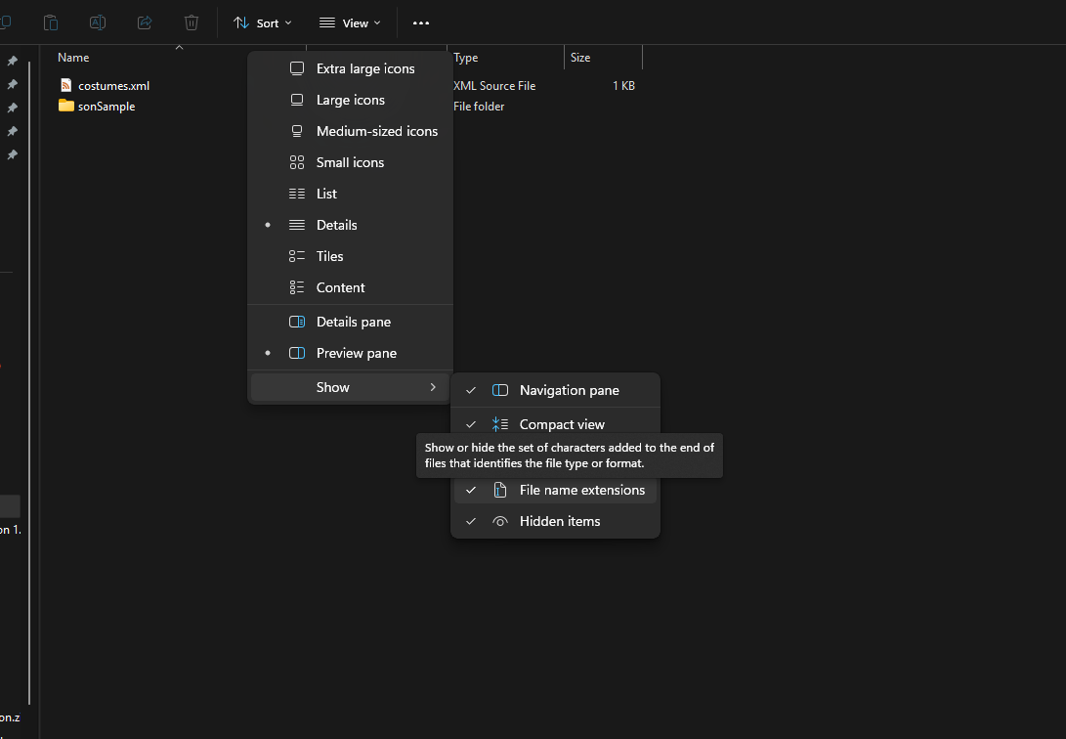Open the See more ellipsis menu

pos(421,22)
